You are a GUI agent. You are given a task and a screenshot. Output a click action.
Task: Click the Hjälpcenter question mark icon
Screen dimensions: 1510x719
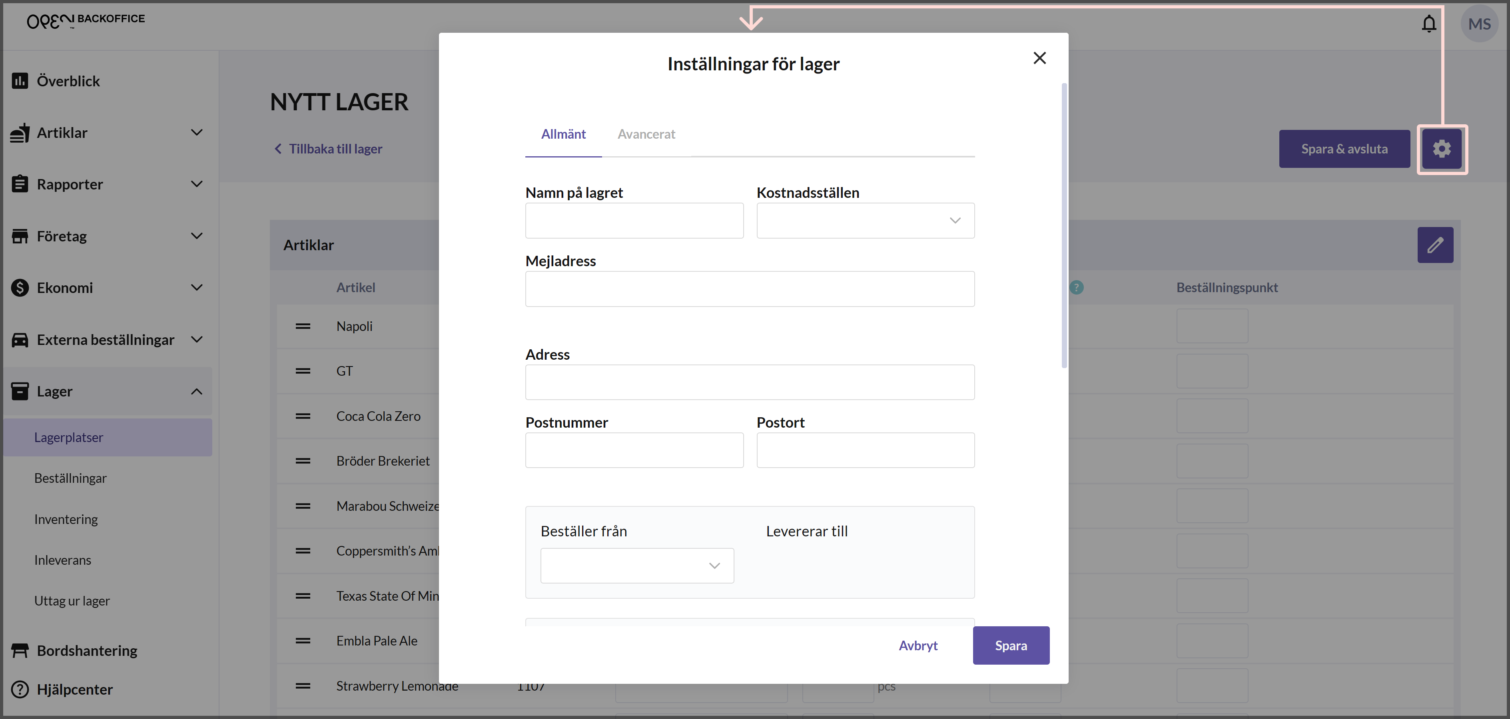pos(20,689)
